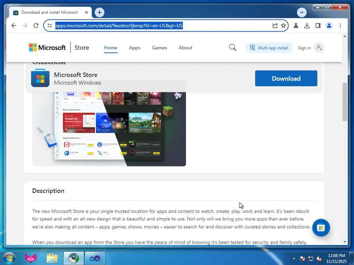Viewport: 354px width, 265px height.
Task: Open the Store search magnifier
Action: [x=233, y=48]
